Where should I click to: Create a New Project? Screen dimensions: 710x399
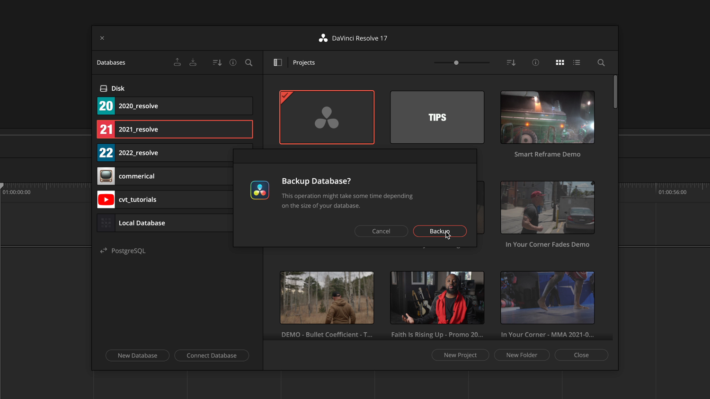460,355
